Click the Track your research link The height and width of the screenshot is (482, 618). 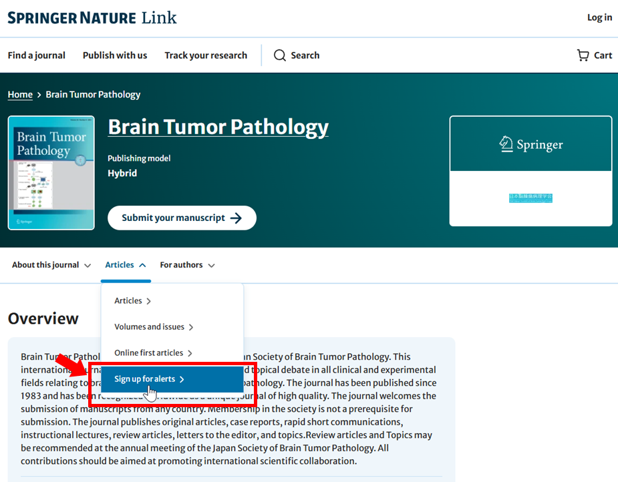click(x=206, y=55)
